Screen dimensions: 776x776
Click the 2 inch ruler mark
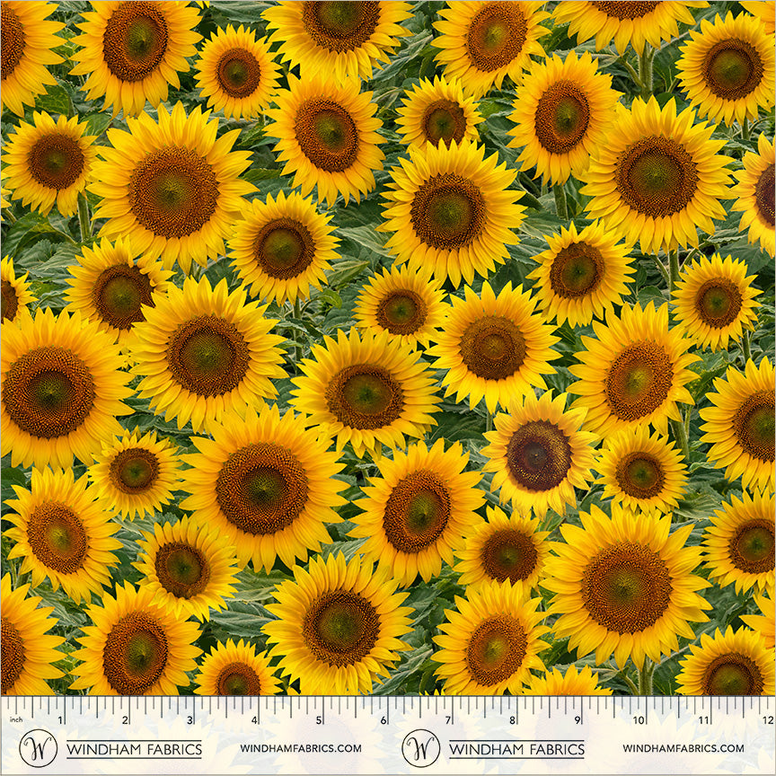(125, 719)
